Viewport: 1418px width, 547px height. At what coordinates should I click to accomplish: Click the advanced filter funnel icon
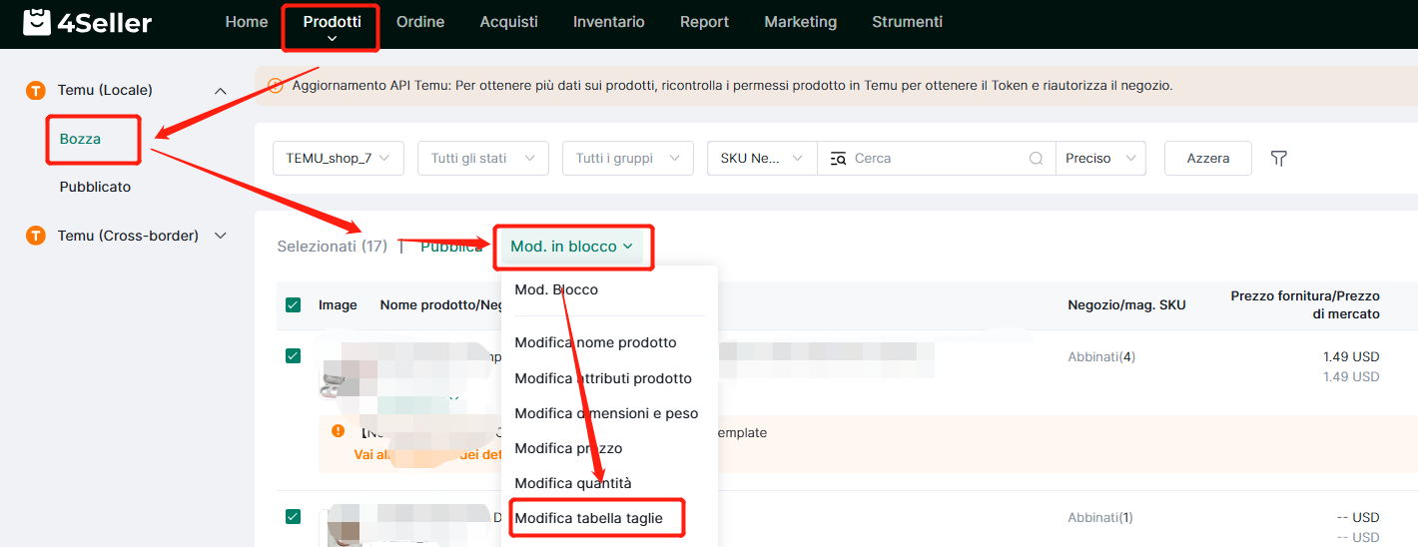(1278, 159)
